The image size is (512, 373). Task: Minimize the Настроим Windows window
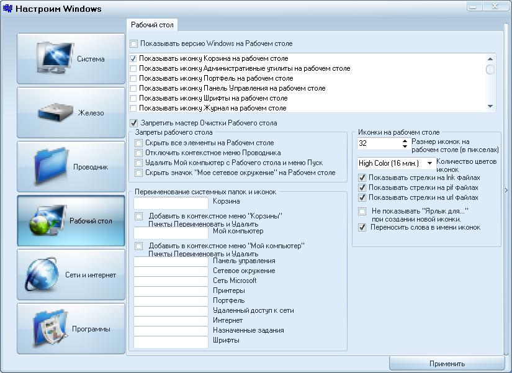click(x=474, y=6)
